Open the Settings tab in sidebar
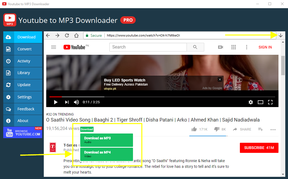This screenshot has height=179, width=288. pyautogui.click(x=23, y=97)
